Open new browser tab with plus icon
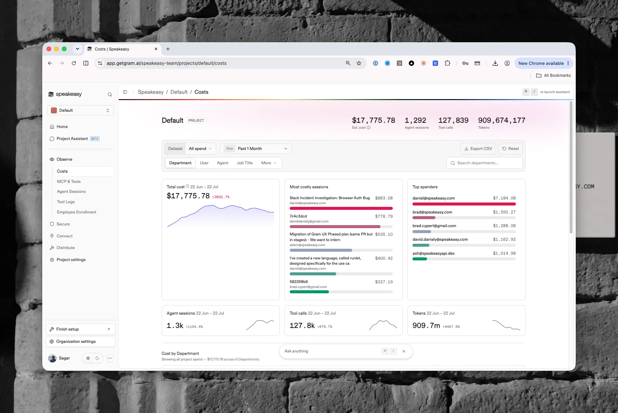The width and height of the screenshot is (618, 413). pos(168,49)
